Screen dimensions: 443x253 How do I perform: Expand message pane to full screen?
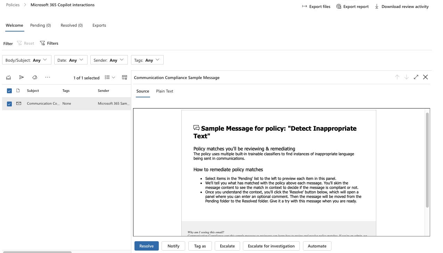[x=416, y=77]
